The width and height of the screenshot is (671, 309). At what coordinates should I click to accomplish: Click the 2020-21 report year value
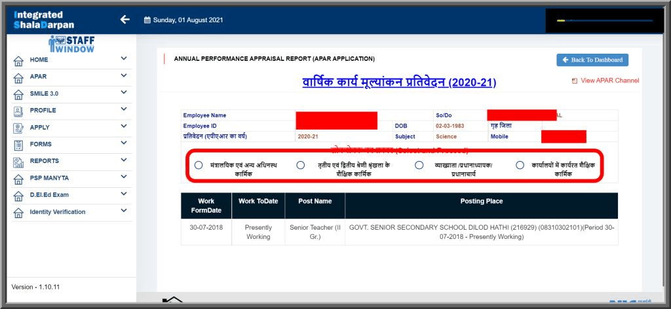point(308,137)
